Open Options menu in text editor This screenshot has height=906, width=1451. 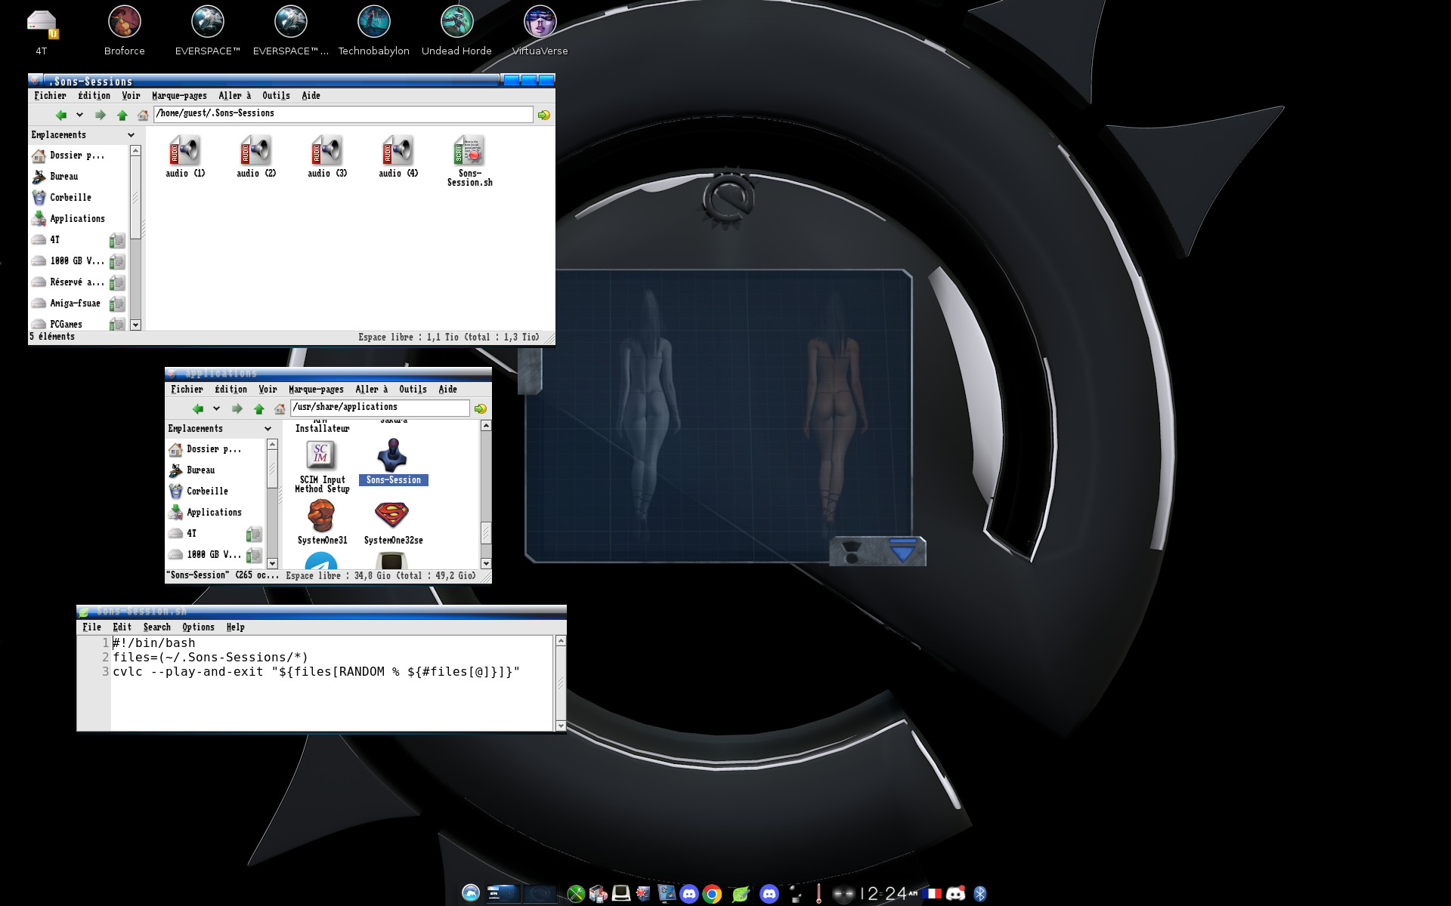click(x=198, y=627)
